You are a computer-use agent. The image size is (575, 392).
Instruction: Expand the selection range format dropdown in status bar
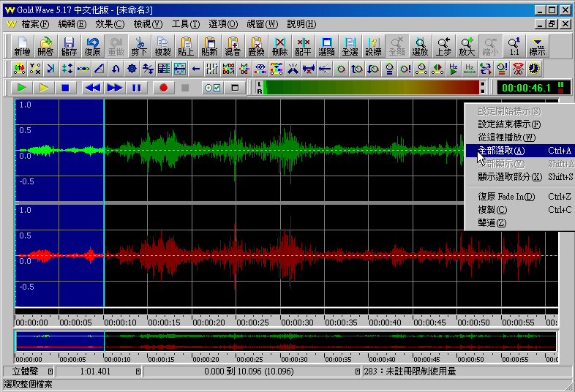coord(358,372)
